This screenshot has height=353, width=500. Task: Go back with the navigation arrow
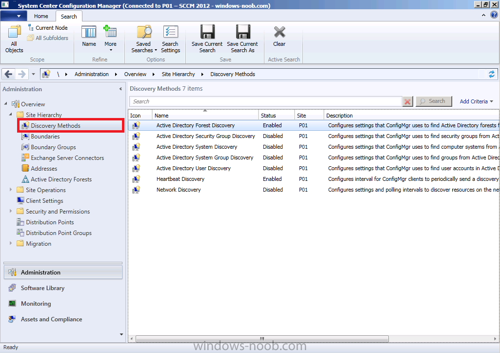click(x=9, y=74)
